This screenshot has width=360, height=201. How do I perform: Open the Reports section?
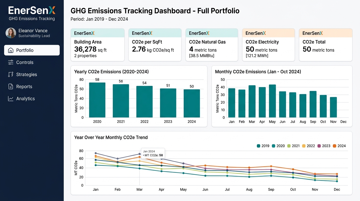point(32,86)
